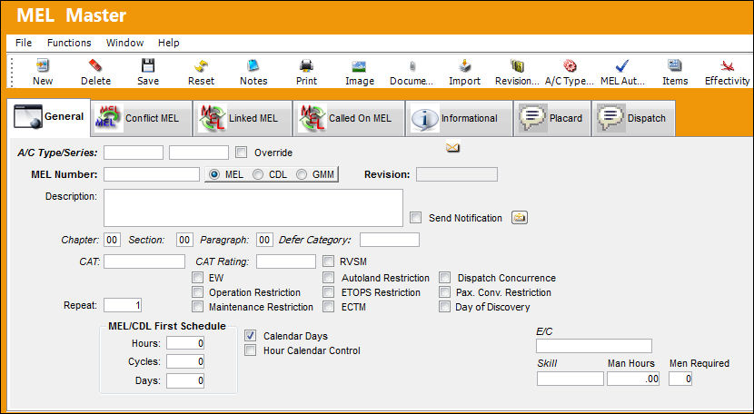754x414 pixels.
Task: Open the Revision toolbar icon
Action: (x=517, y=66)
